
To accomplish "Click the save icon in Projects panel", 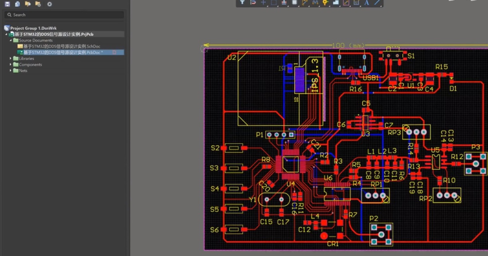I will (7, 4).
